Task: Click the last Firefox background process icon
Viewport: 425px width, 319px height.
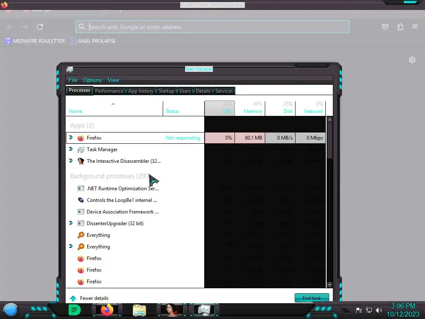Action: coord(81,282)
